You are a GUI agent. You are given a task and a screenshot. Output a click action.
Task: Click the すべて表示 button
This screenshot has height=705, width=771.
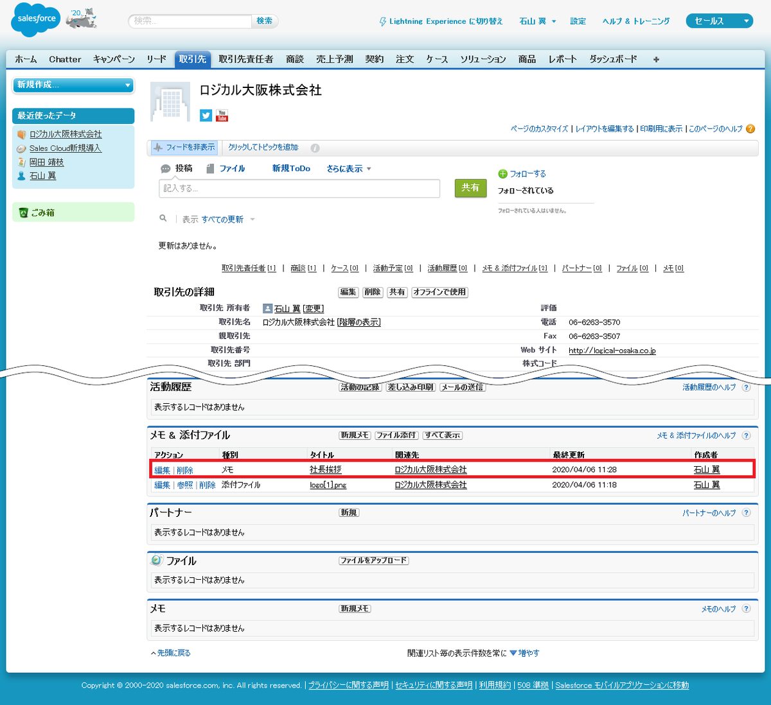(443, 435)
